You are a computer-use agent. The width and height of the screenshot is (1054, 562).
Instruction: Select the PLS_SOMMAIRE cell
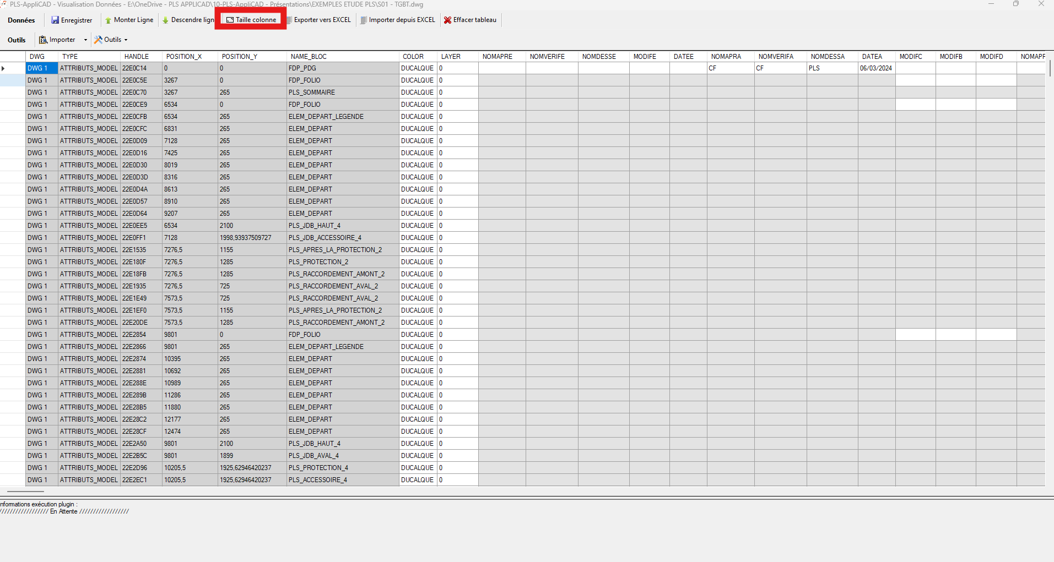click(x=342, y=92)
